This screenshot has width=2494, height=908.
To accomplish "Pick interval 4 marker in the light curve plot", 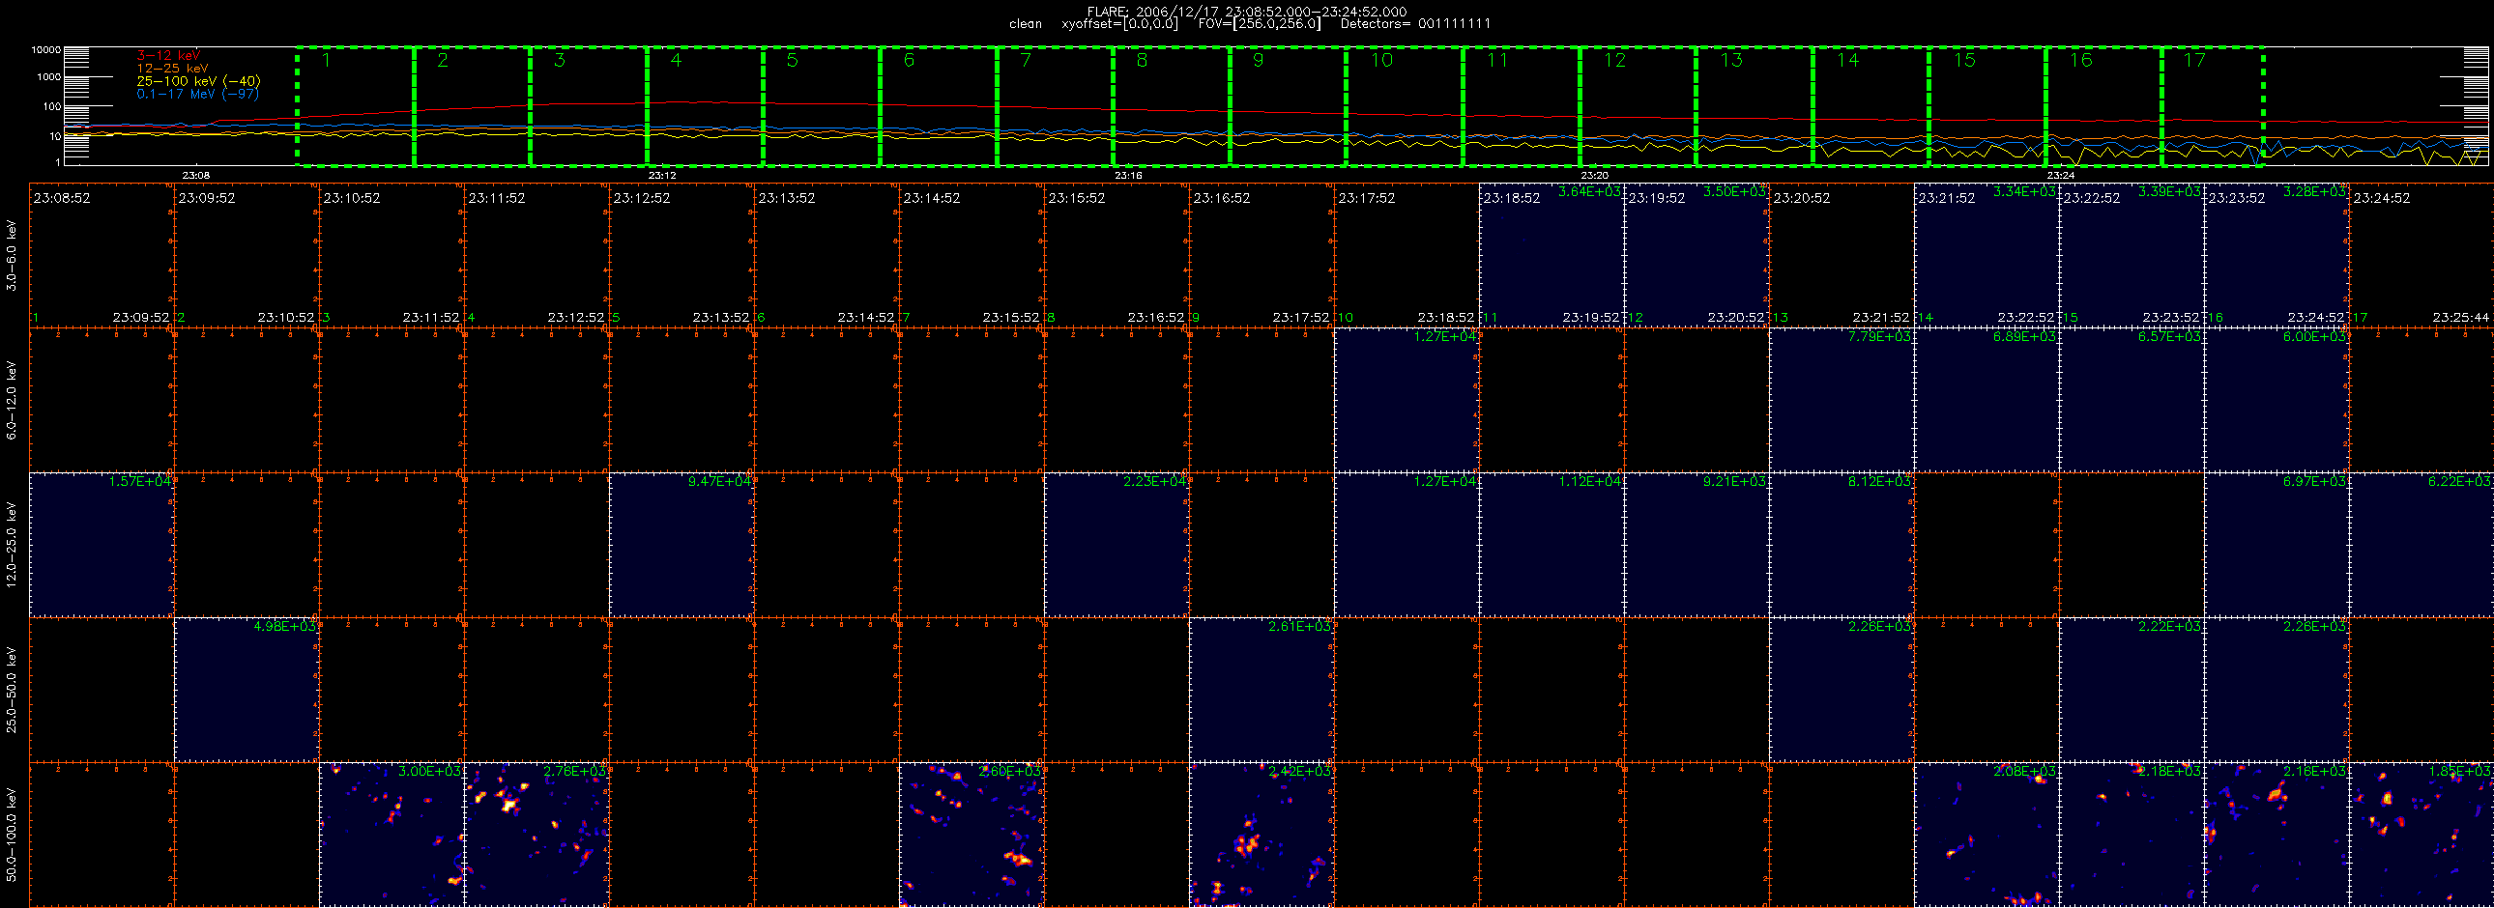I will pos(705,106).
